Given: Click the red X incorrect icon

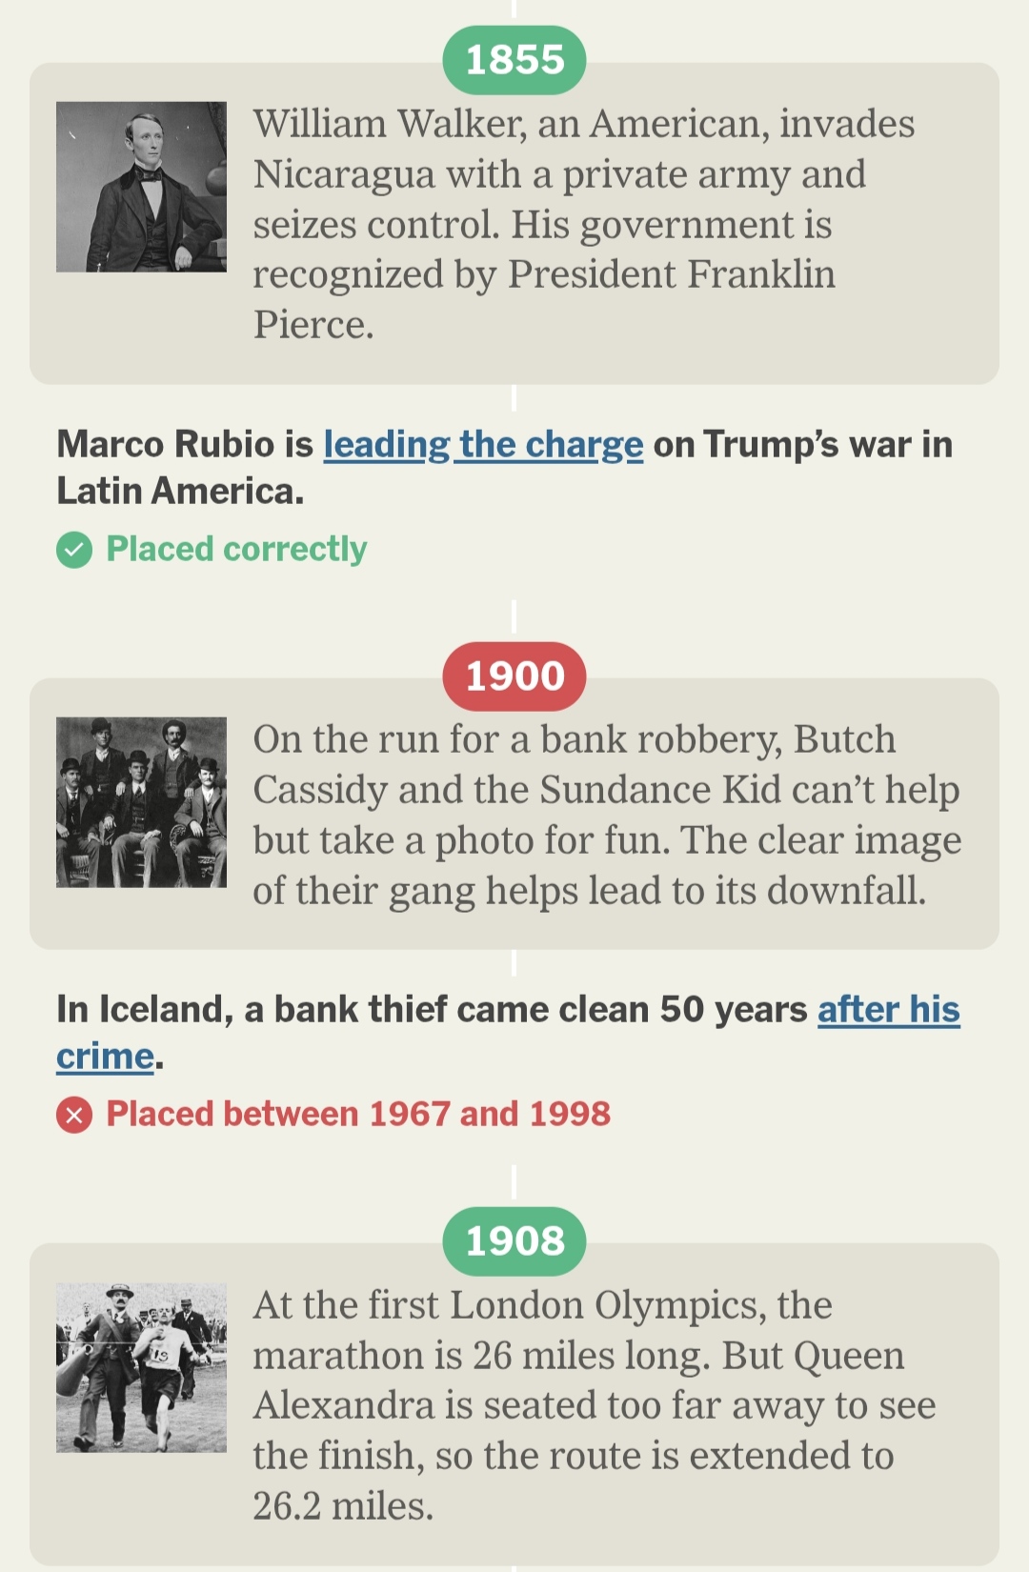Looking at the screenshot, I should click(74, 1115).
